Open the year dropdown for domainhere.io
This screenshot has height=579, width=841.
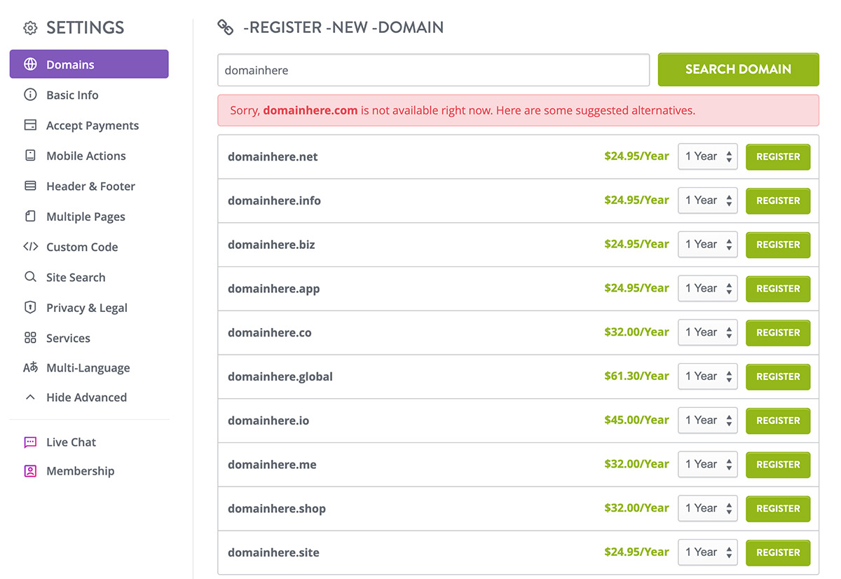[x=707, y=421]
